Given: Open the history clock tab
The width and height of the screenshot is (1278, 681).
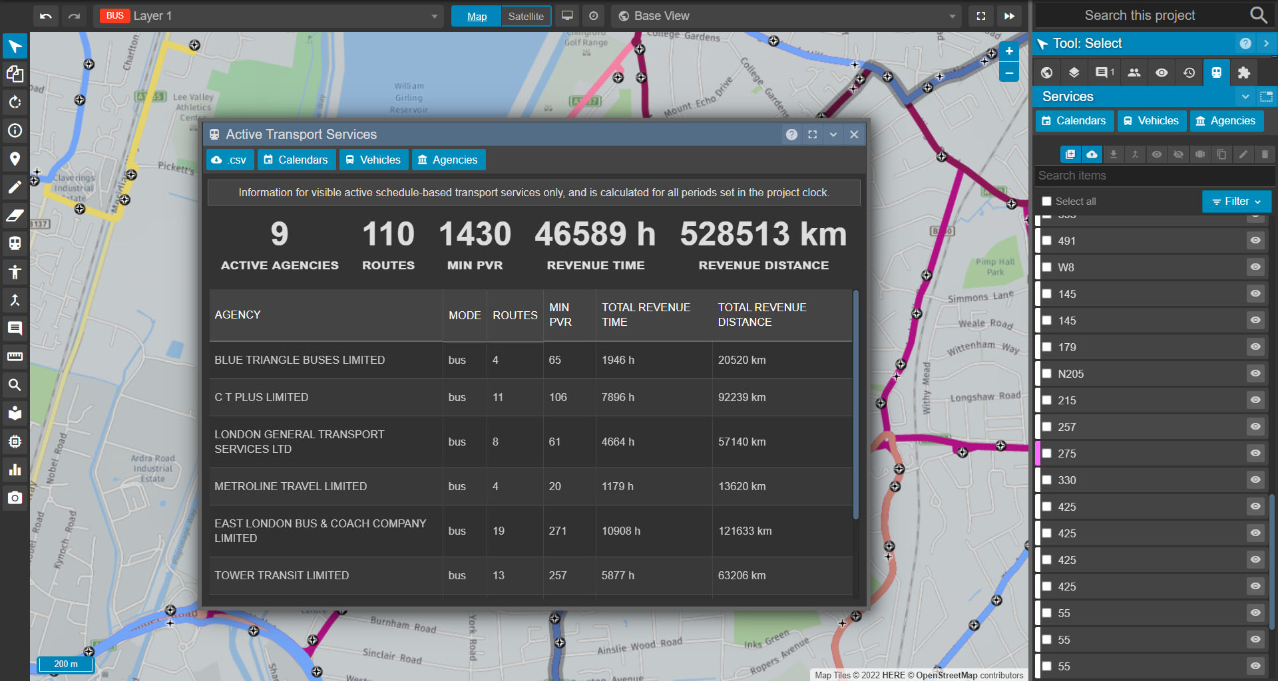Looking at the screenshot, I should point(1189,72).
